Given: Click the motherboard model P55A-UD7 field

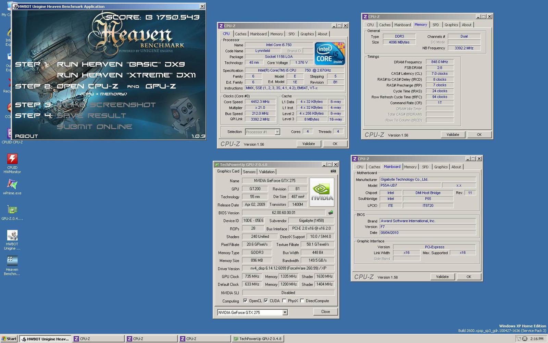Looking at the screenshot, I should click(x=410, y=185).
